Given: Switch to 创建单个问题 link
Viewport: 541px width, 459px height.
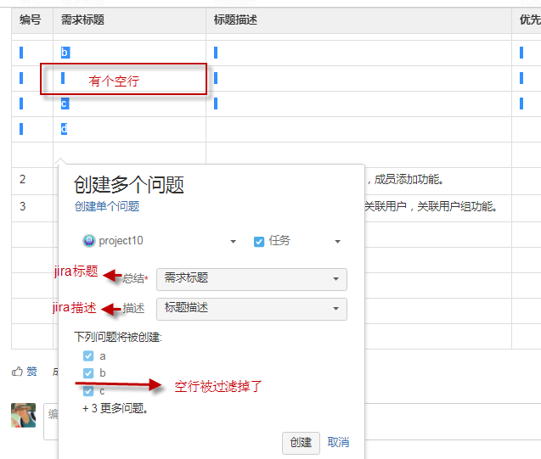Looking at the screenshot, I should tap(107, 206).
